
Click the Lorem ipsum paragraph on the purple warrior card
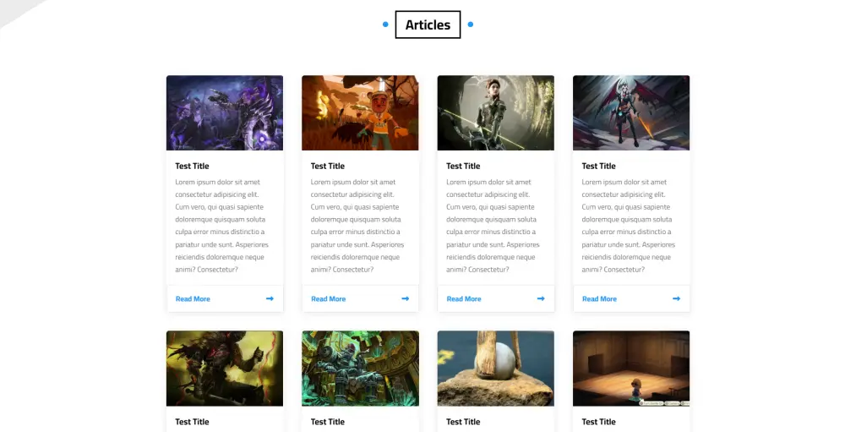tap(222, 226)
